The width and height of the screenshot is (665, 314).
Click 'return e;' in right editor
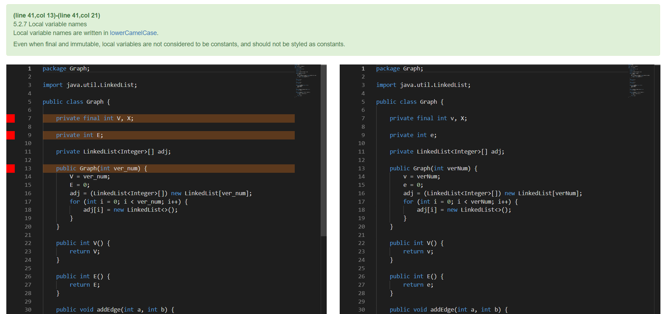[418, 285]
